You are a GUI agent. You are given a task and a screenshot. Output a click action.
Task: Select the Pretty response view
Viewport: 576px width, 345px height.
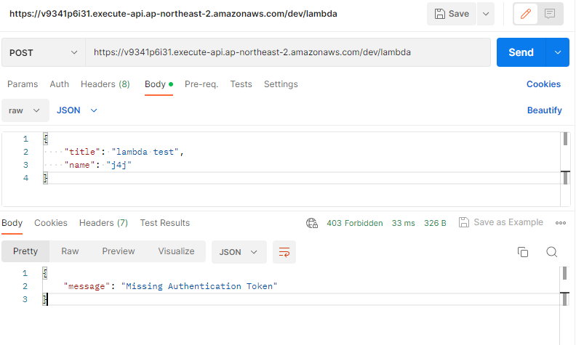coord(25,251)
